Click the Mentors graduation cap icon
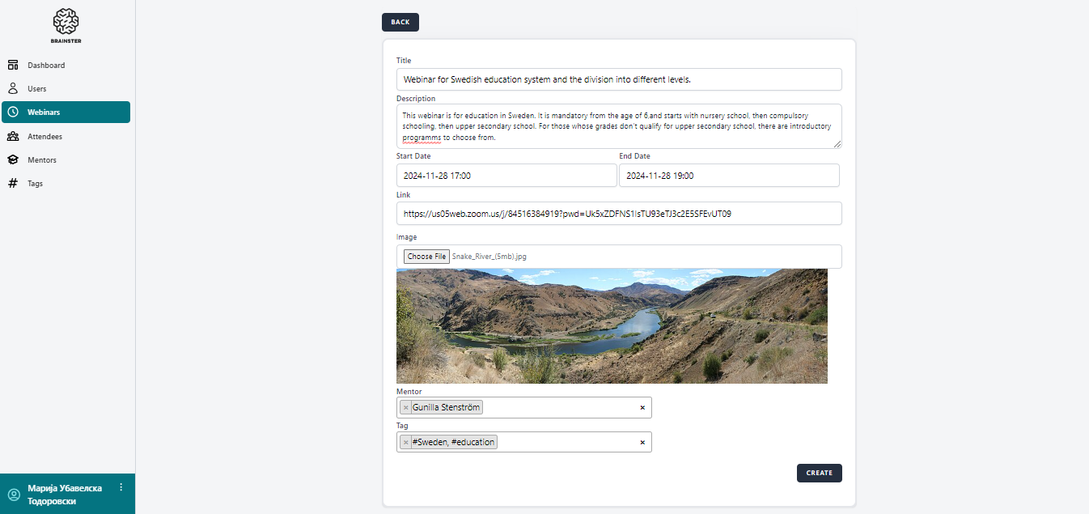Image resolution: width=1089 pixels, height=514 pixels. coord(13,159)
